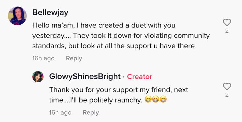
Task: Tap the heart on GlowyShinesBright's reply
Action: click(x=227, y=86)
